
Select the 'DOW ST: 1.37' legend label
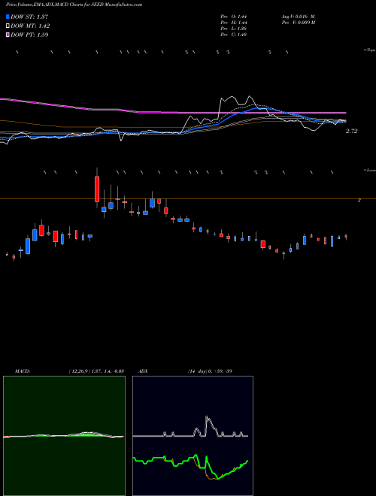click(x=29, y=17)
